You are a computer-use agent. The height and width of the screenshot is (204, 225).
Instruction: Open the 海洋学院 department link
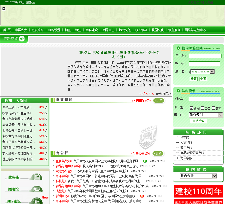click(x=186, y=158)
